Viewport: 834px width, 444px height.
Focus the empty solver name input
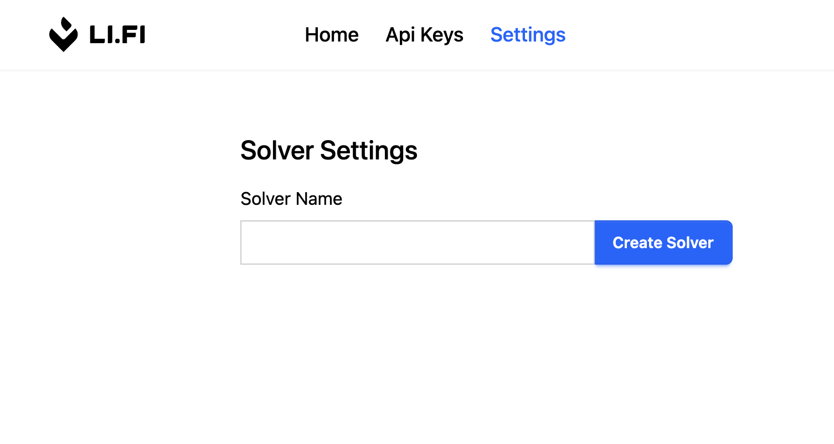click(417, 242)
